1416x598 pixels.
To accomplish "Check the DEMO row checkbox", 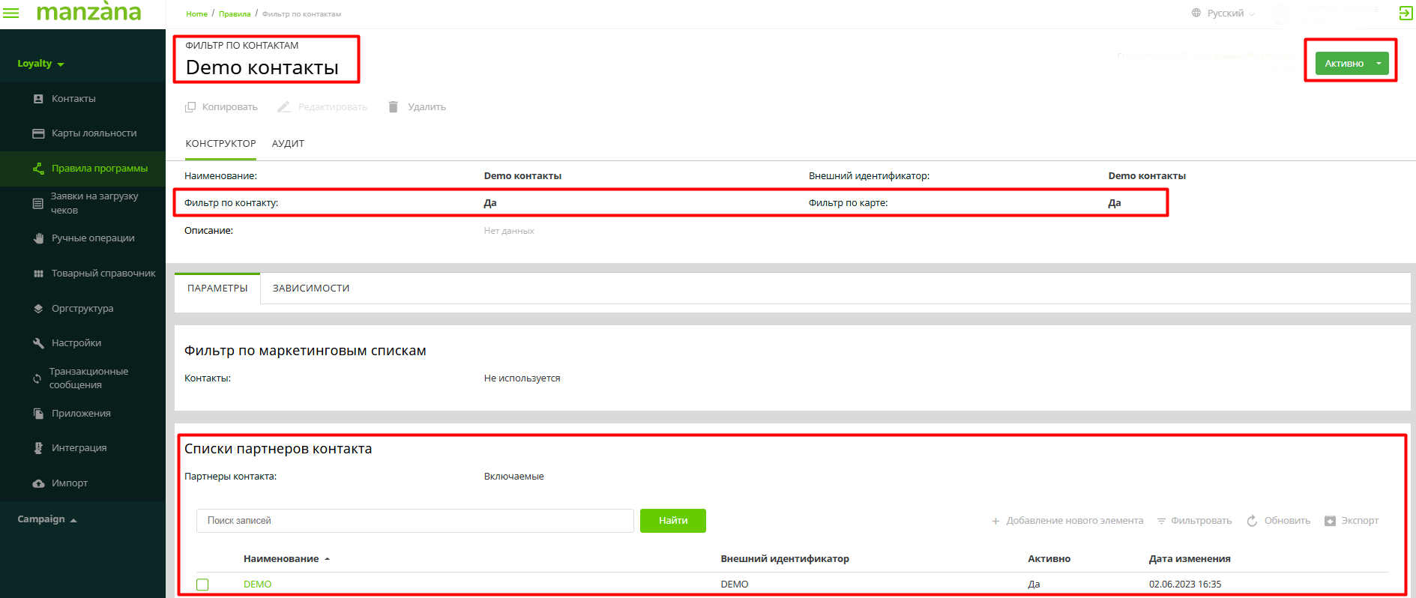I will tap(202, 585).
